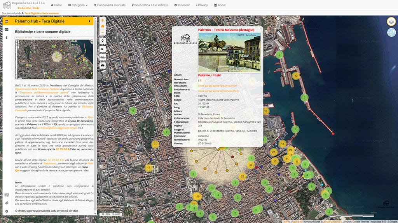The width and height of the screenshot is (398, 223).
Task: Open yellow cluster marker 15
Action: 275,161
